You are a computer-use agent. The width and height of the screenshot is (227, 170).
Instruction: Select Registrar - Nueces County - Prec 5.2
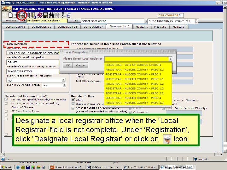138,70
